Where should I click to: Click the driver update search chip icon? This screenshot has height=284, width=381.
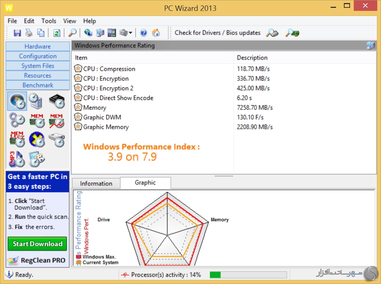(x=272, y=33)
